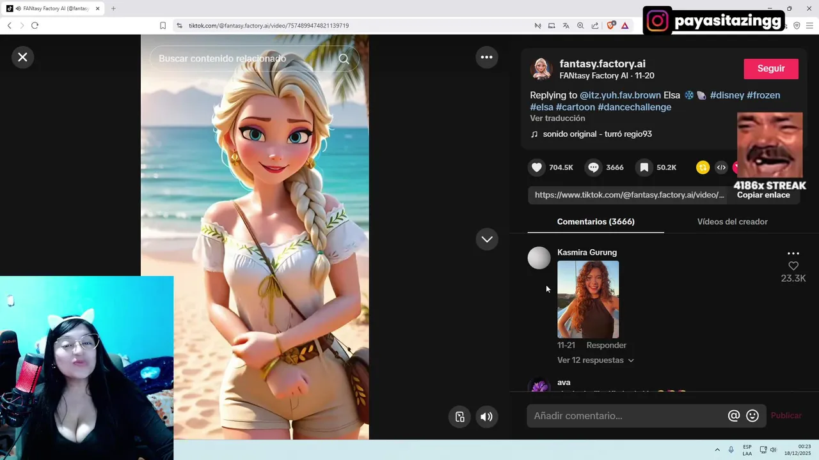Open ava's commenter name
This screenshot has width=819, height=460.
(x=564, y=383)
